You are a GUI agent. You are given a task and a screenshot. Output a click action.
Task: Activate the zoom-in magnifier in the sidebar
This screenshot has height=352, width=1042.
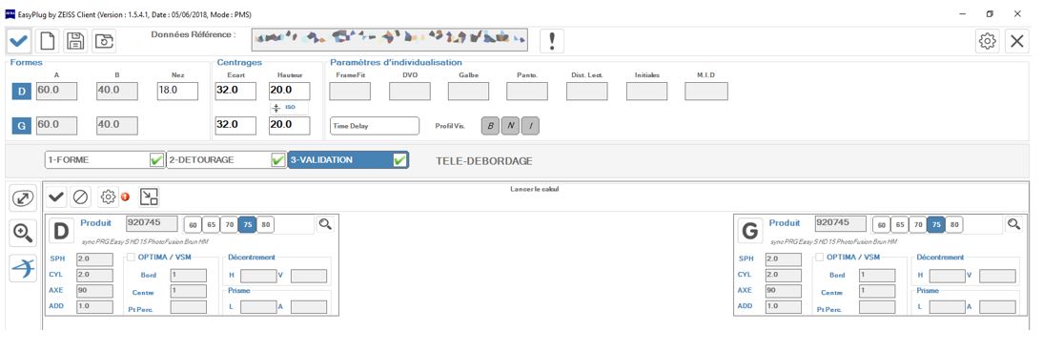pos(23,234)
